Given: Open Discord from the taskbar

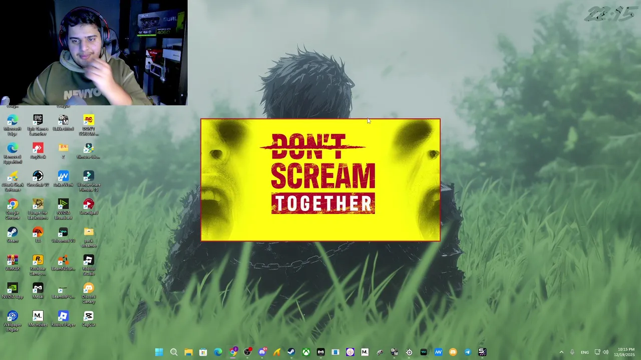Looking at the screenshot, I should [x=262, y=352].
